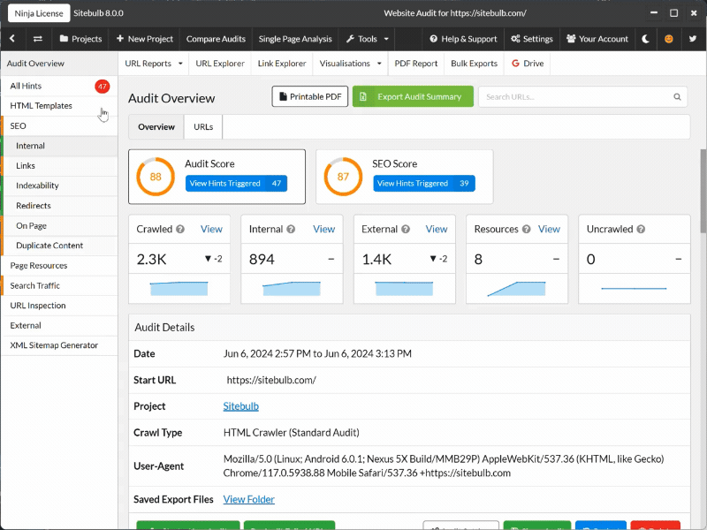Click the Resources trend chart thumbnail
Screen dimensions: 707x530
tap(517, 289)
